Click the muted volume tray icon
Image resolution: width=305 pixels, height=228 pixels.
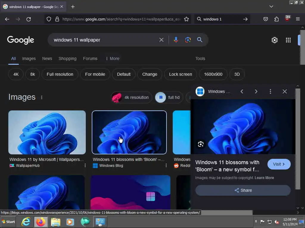[276, 221]
